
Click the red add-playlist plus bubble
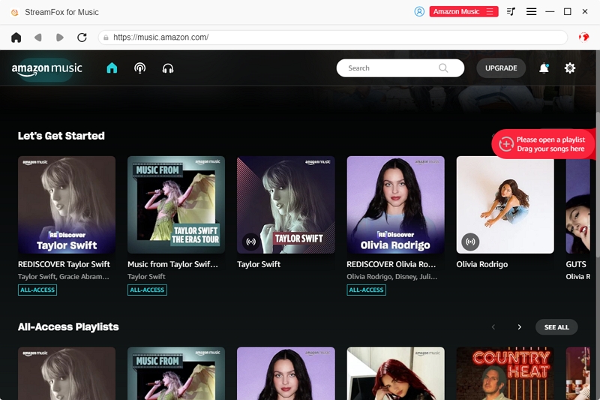tap(543, 144)
